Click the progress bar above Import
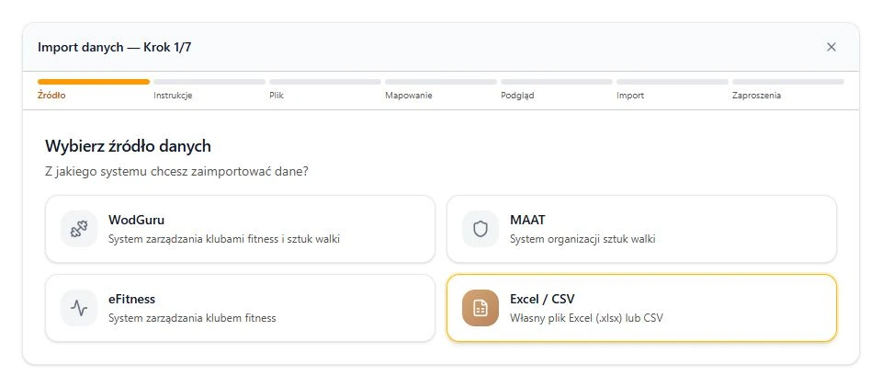This screenshot has width=882, height=387. (x=673, y=82)
